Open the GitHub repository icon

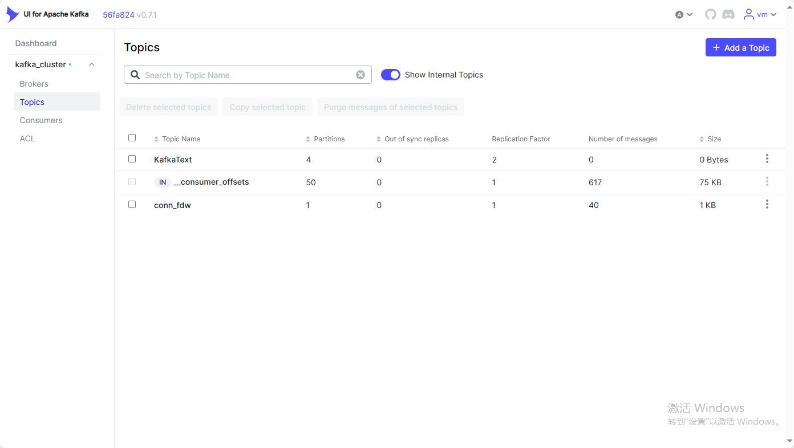(710, 14)
